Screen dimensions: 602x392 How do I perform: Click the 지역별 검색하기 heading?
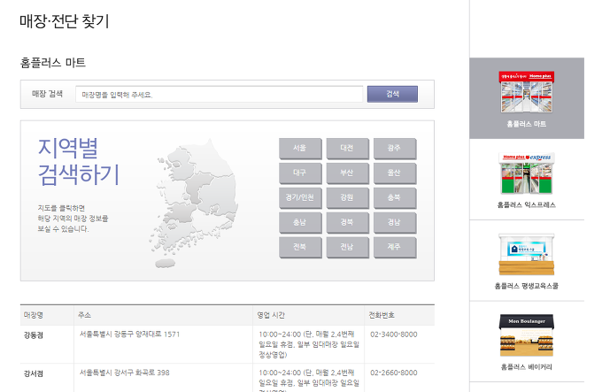(79, 161)
